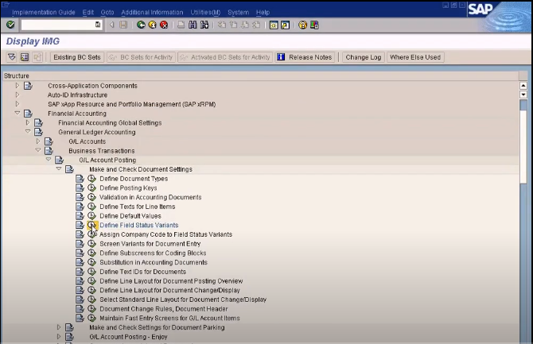The height and width of the screenshot is (344, 533).
Task: Click the Save disk icon in toolbar
Action: [123, 25]
